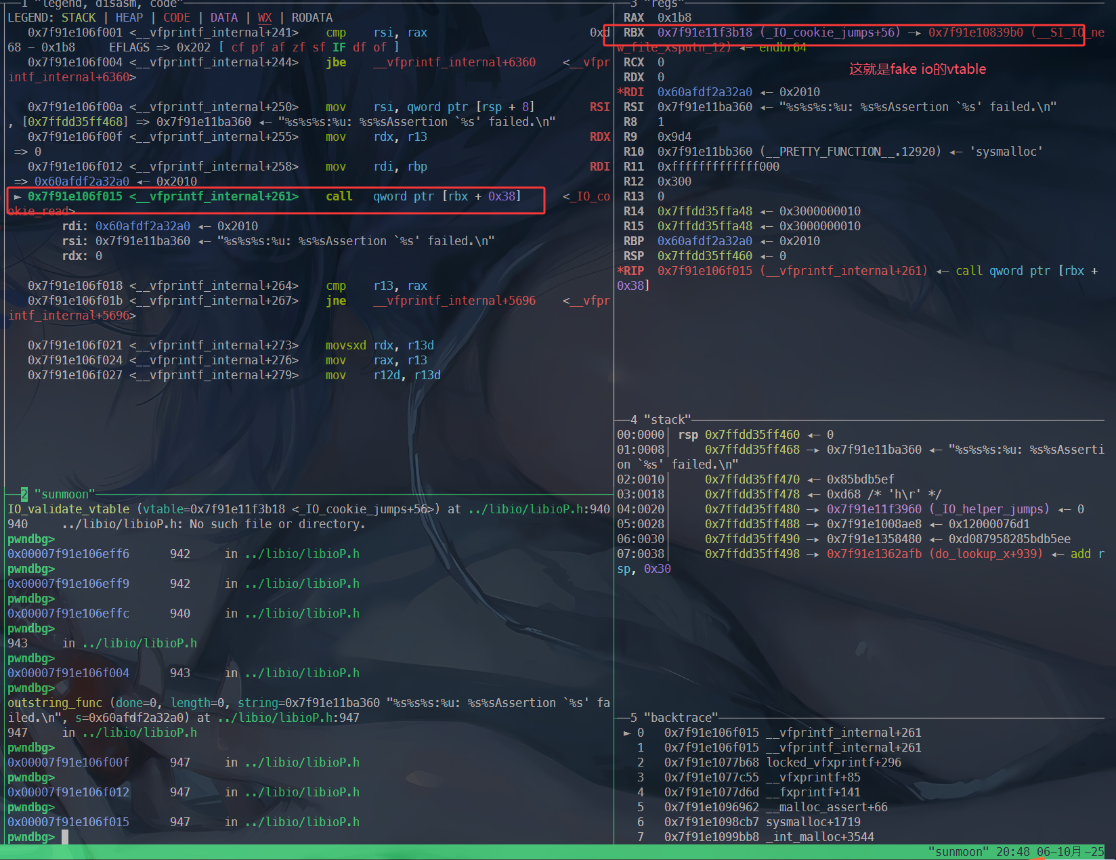The image size is (1116, 860).
Task: Select the cmp r13, rax instruction
Action: 228,286
